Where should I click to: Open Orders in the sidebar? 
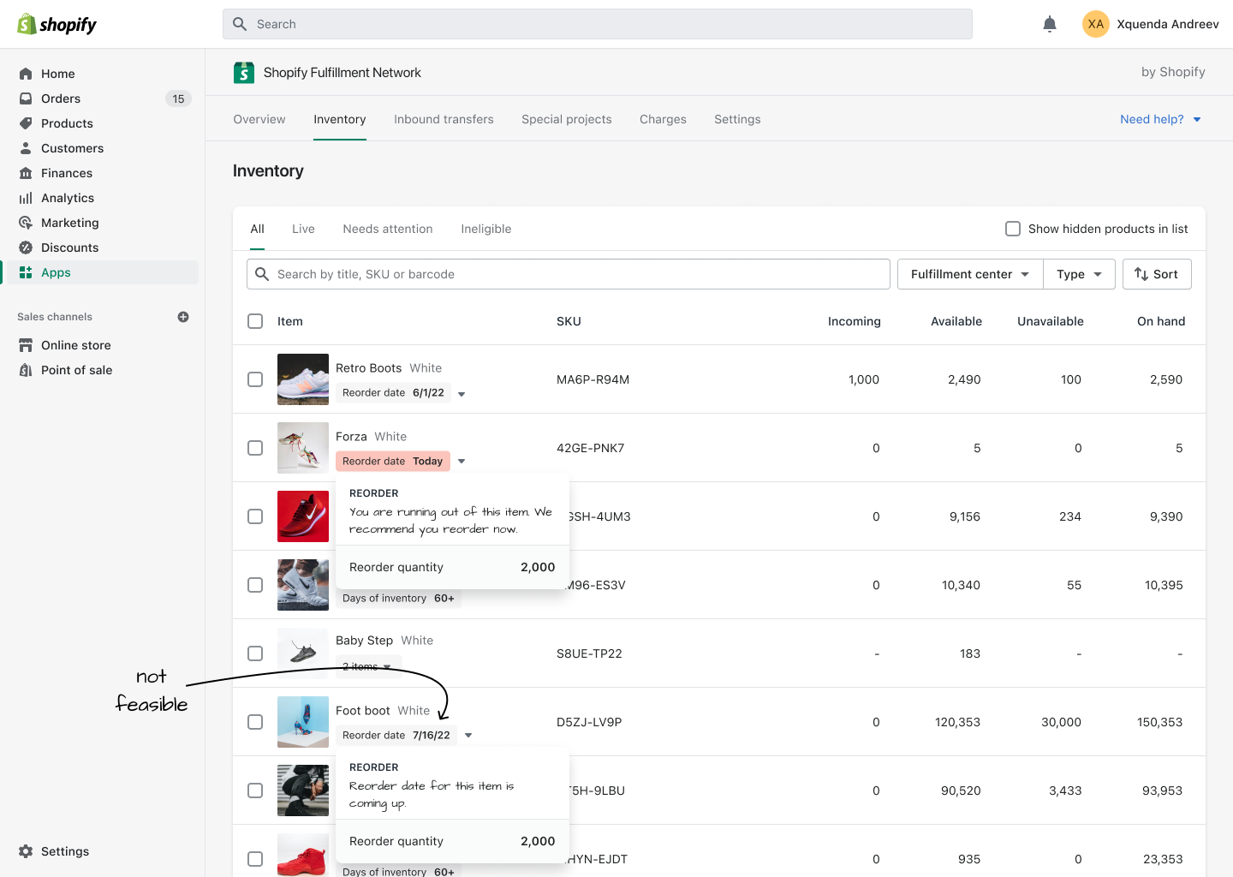61,98
